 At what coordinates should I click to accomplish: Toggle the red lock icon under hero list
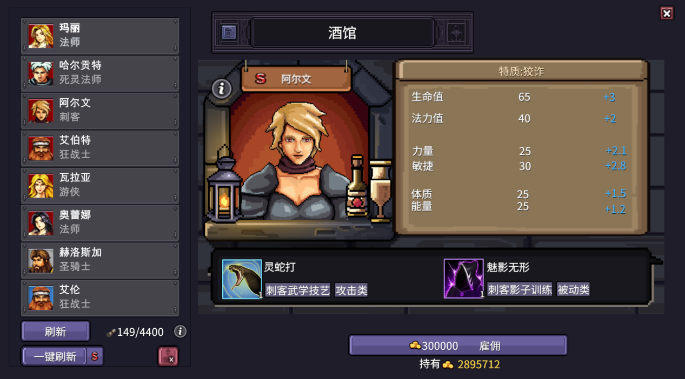(x=168, y=356)
